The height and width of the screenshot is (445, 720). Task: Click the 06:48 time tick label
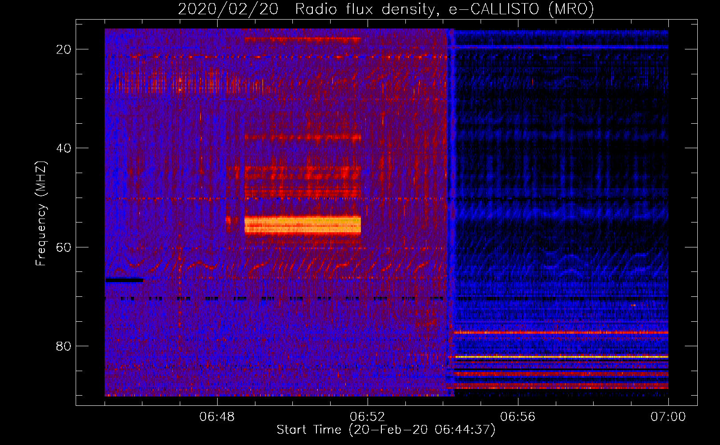pyautogui.click(x=217, y=417)
